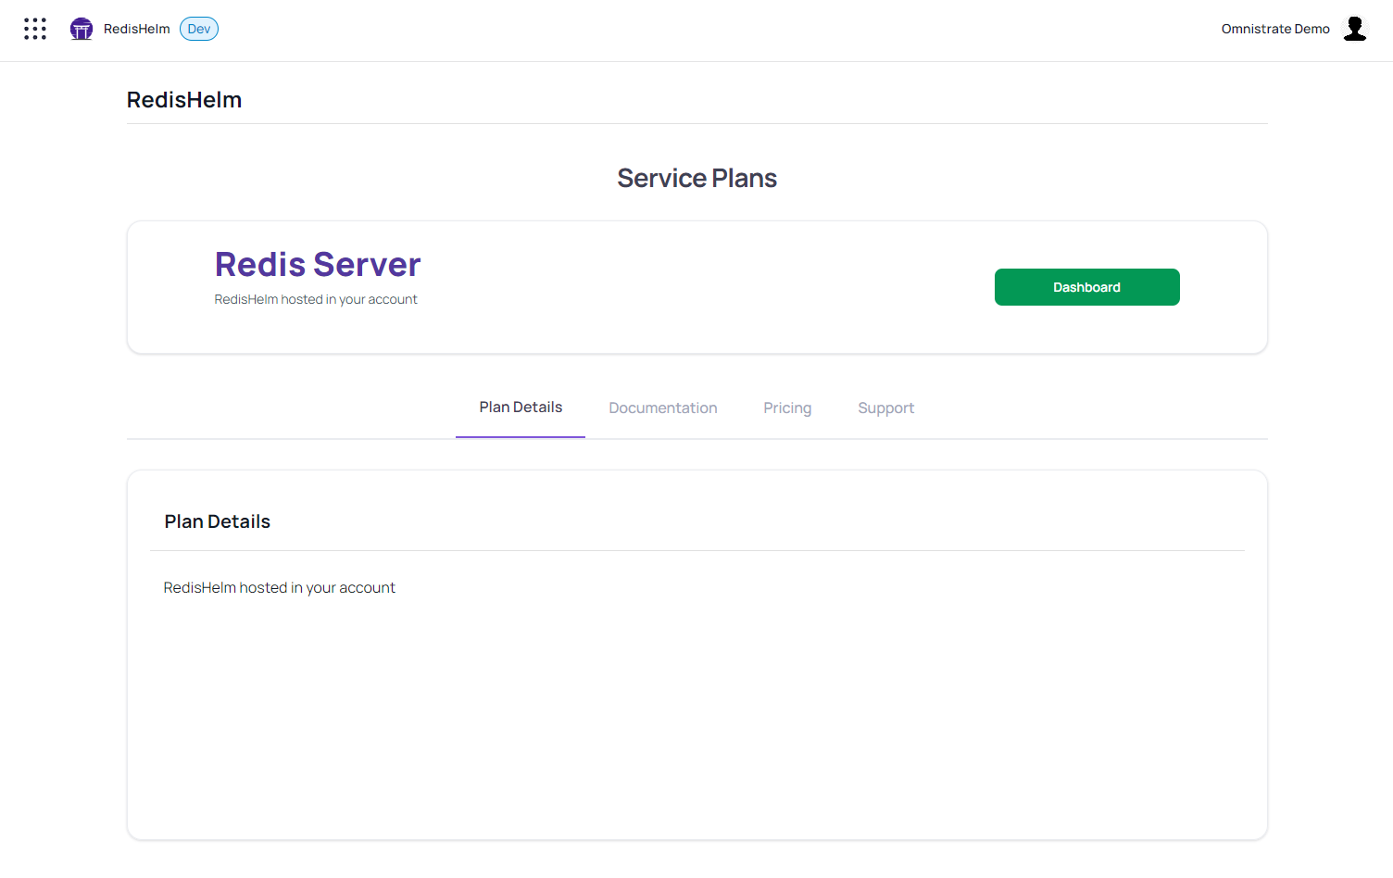
Task: Click the Redis Server plan title
Action: click(318, 265)
